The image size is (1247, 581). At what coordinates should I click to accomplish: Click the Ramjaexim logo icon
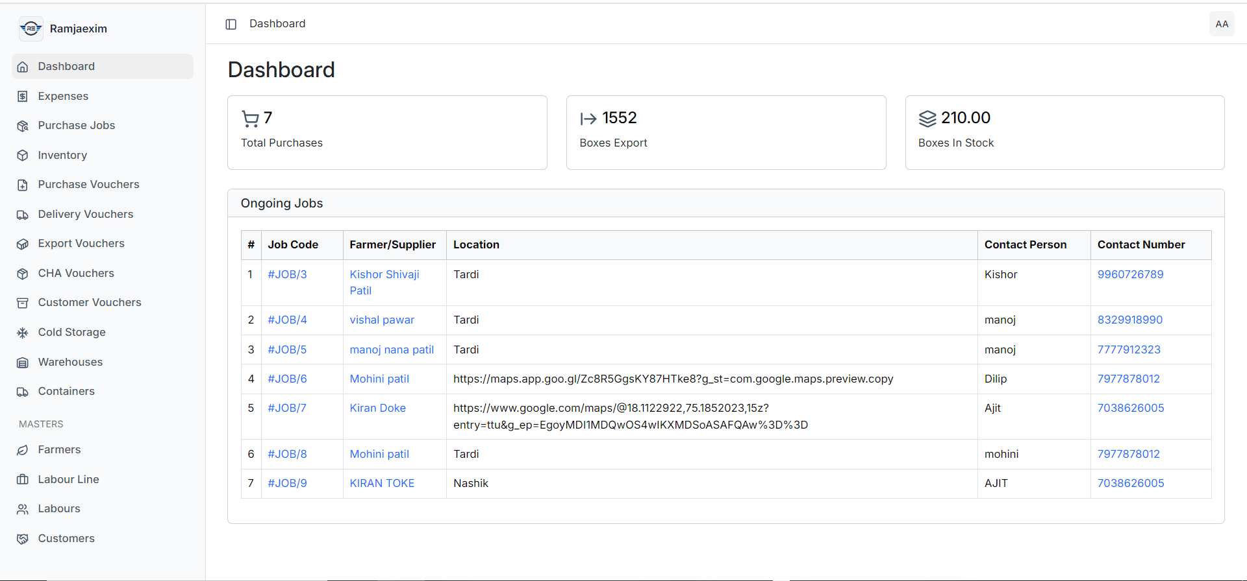(x=31, y=29)
